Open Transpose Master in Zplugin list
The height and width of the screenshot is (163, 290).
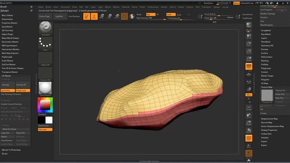pyautogui.click(x=10, y=72)
